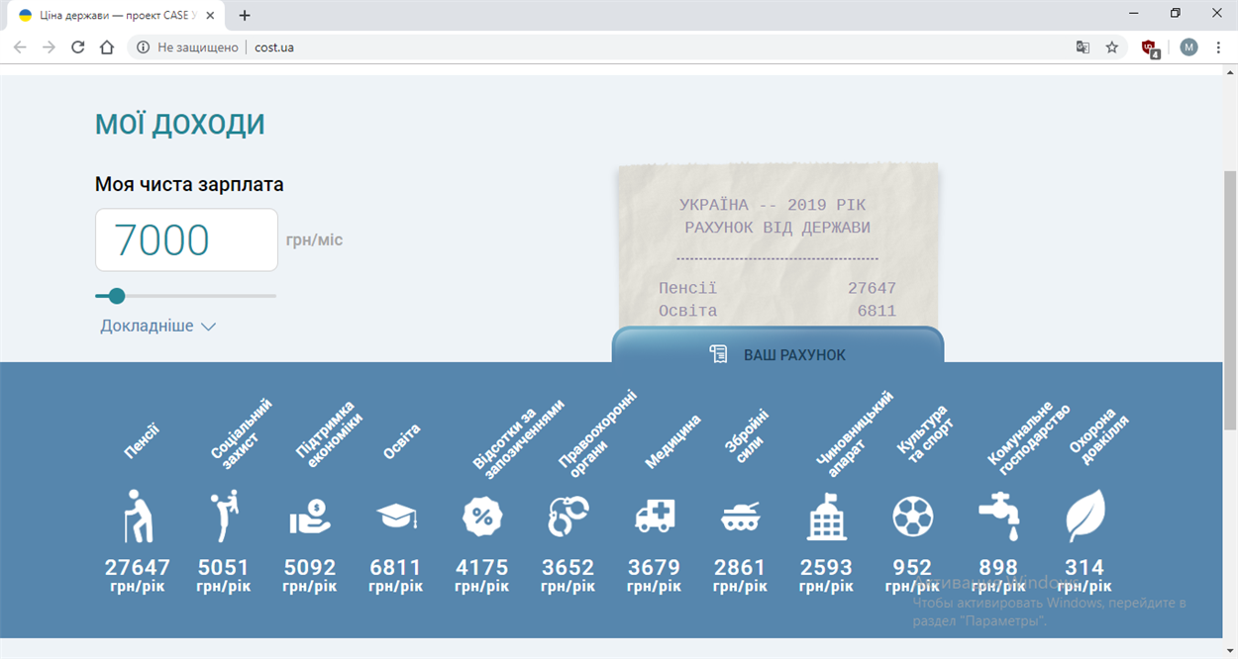Bookmark this page with the star icon
The width and height of the screenshot is (1238, 659).
click(x=1112, y=47)
